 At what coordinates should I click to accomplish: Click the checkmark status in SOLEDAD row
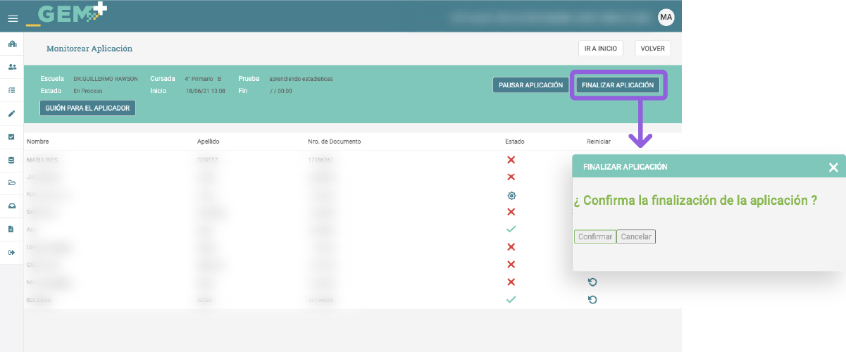(511, 299)
